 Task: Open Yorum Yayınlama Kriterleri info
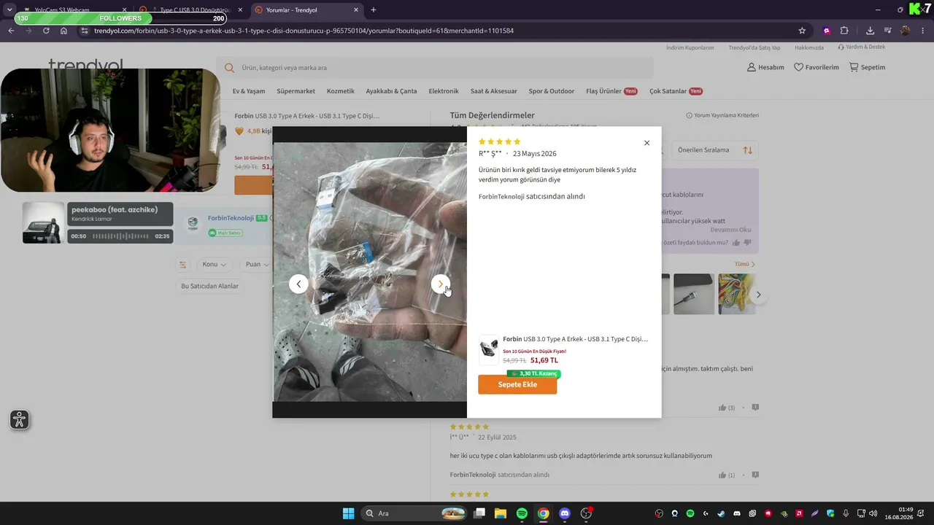pos(722,115)
